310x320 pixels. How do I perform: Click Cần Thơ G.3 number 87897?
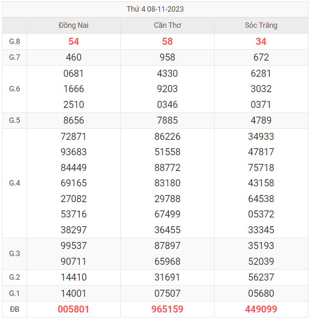(x=167, y=246)
